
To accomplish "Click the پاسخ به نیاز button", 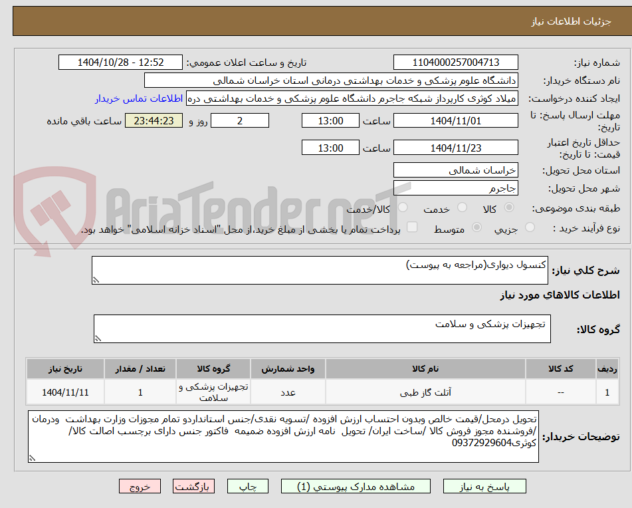I will (x=484, y=486).
